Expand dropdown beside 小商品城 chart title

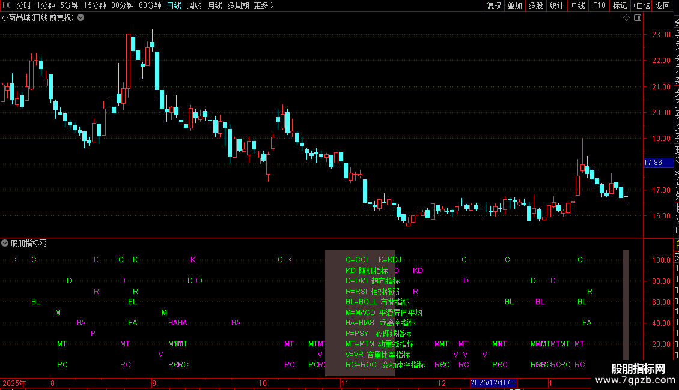81,18
